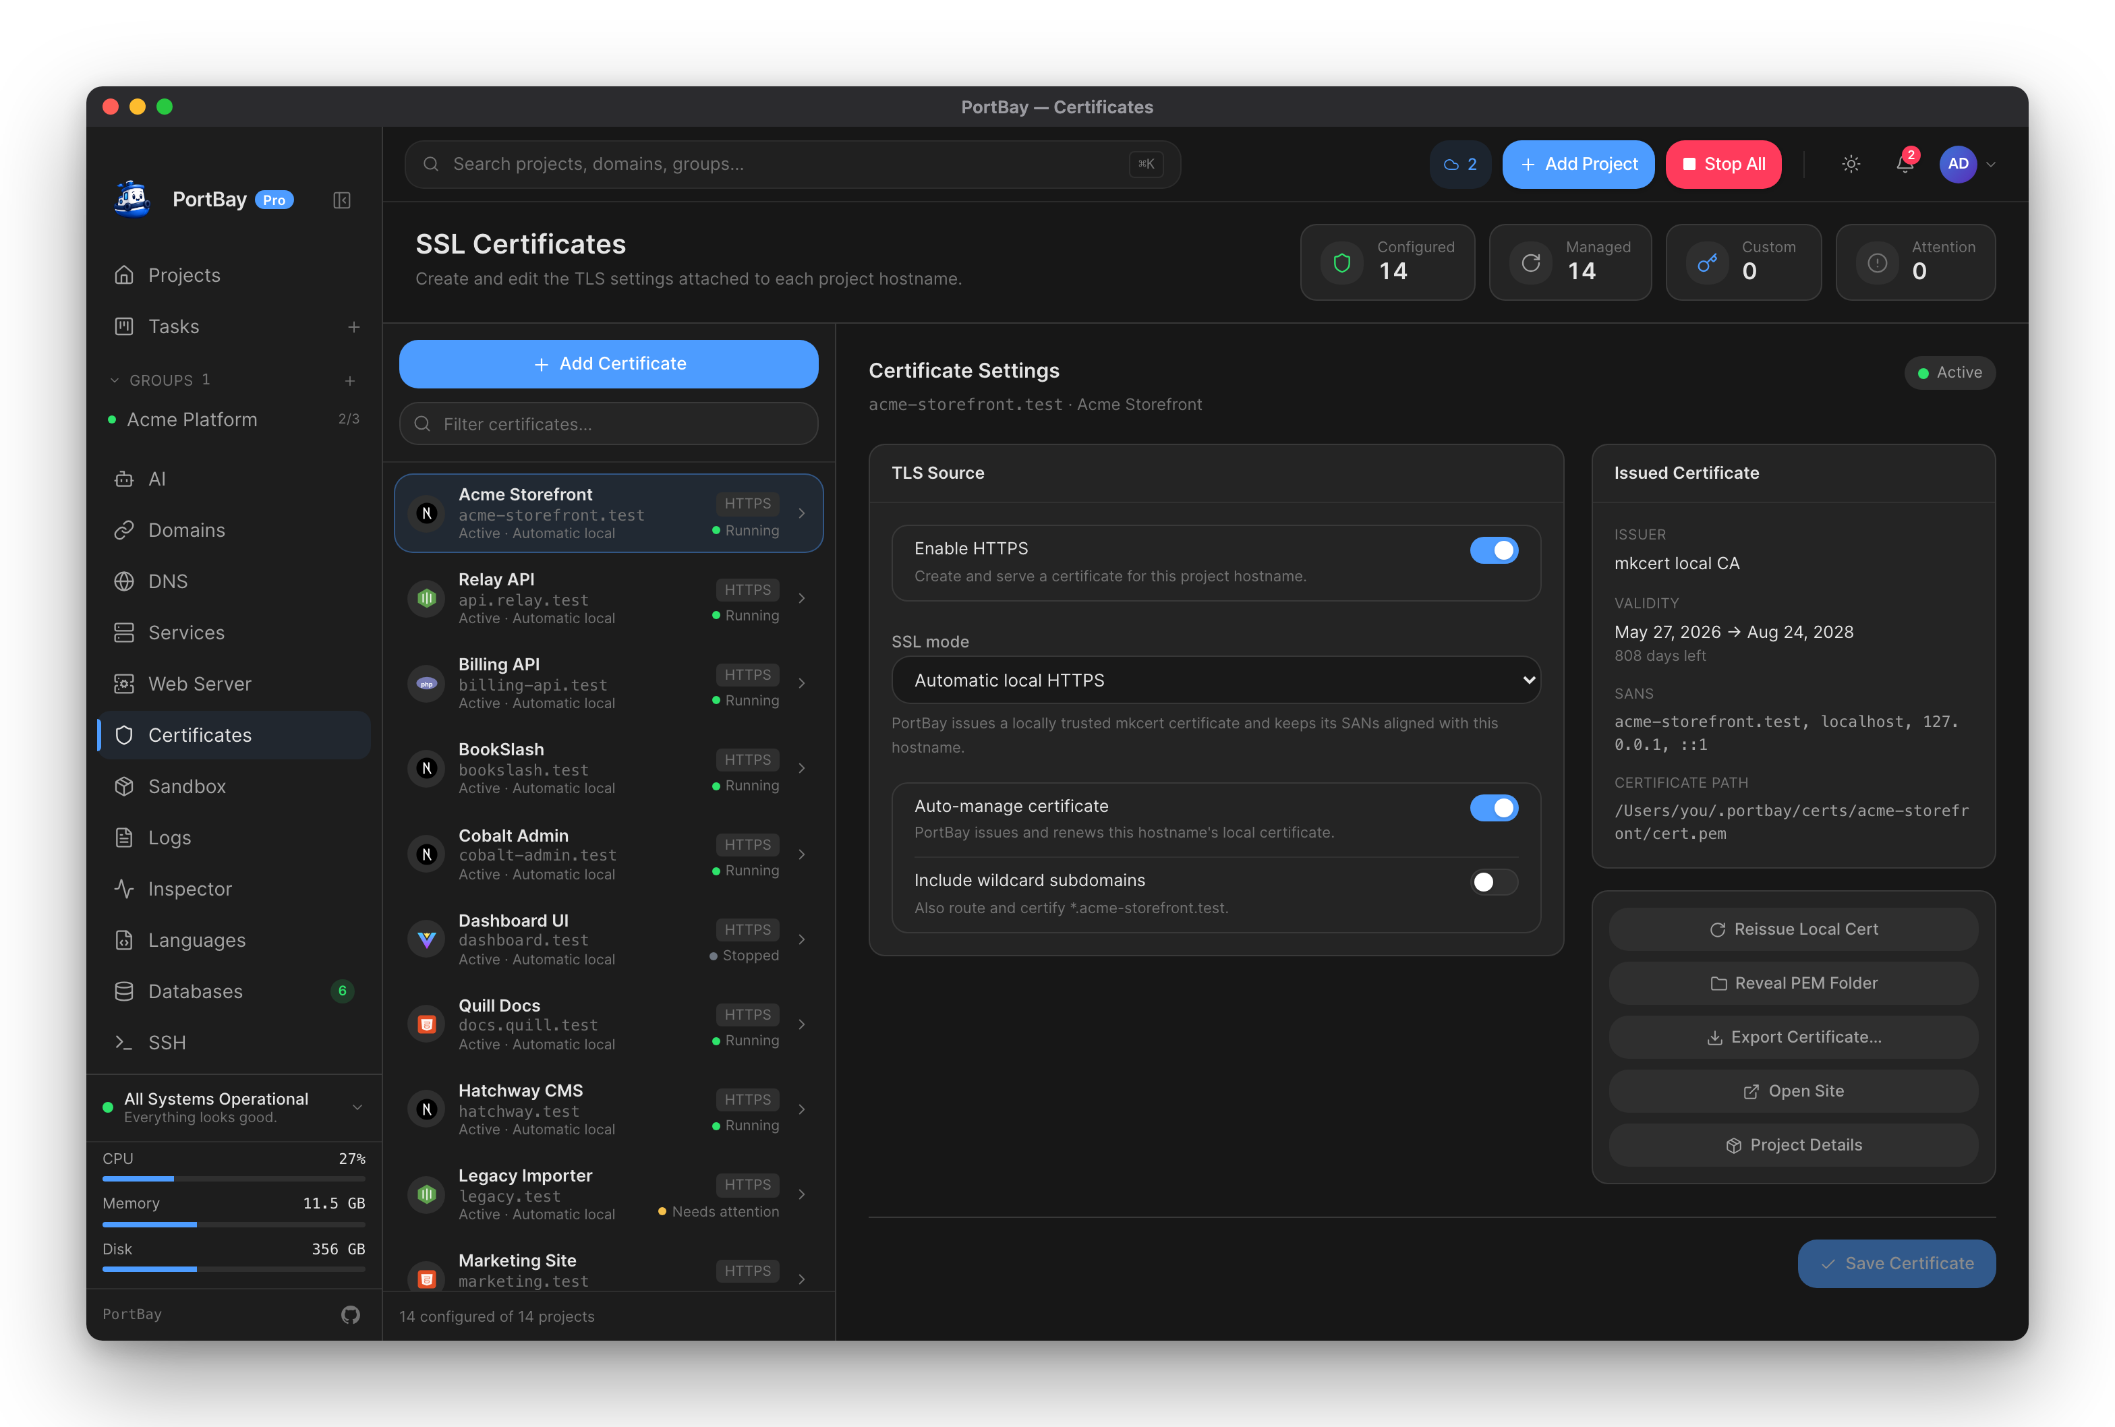Open the AD account menu chevron
The image size is (2115, 1427).
coord(1990,165)
